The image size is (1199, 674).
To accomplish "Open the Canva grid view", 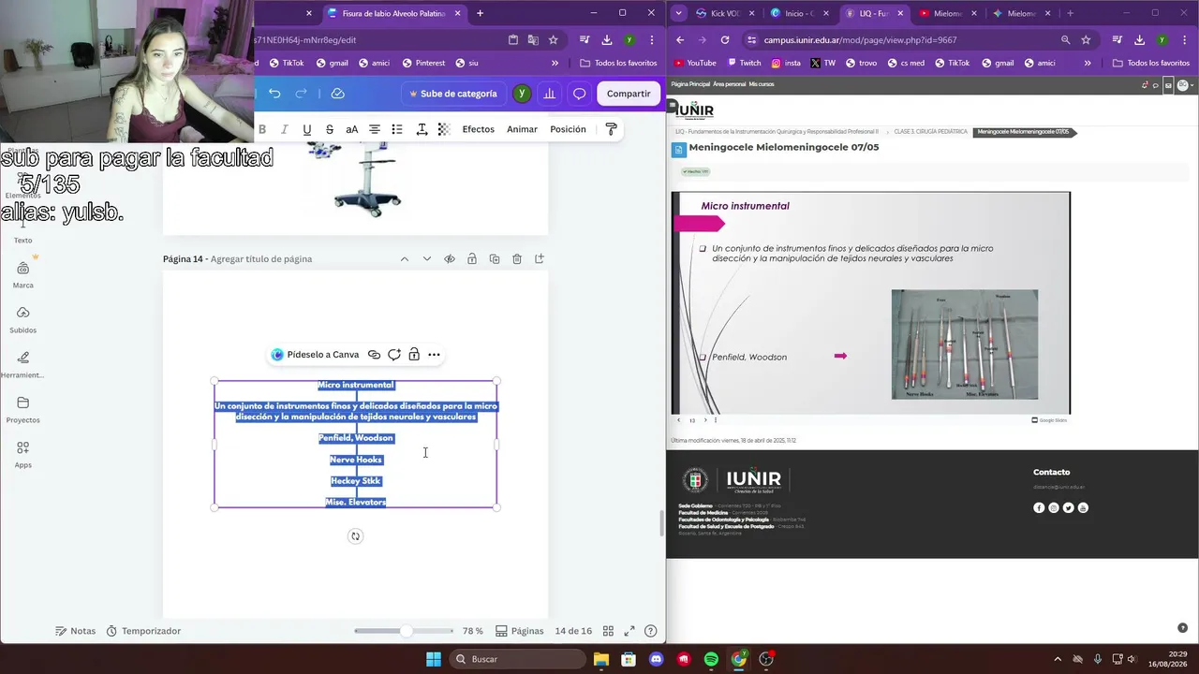I will click(x=608, y=631).
